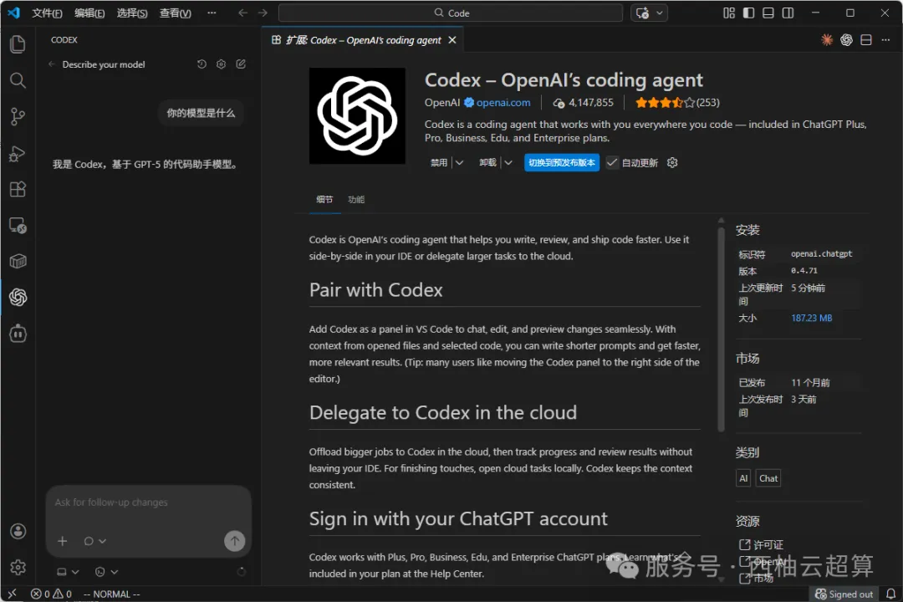Switch to the 功能 features tab
903x602 pixels.
(x=356, y=199)
